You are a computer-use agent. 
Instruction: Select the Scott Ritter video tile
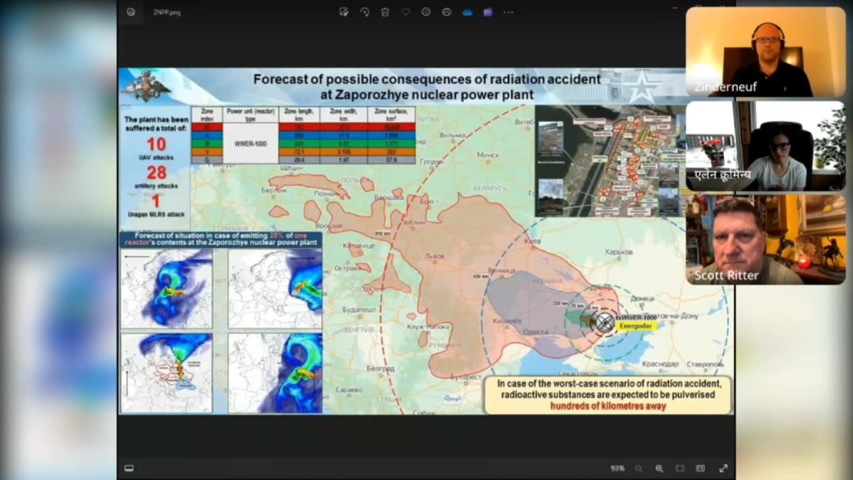[x=765, y=239]
